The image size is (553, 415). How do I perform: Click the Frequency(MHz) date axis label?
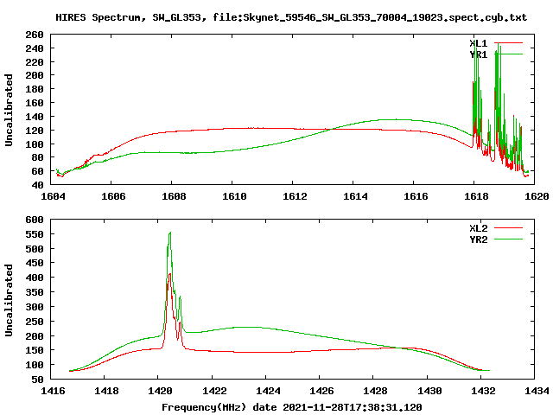click(x=292, y=407)
